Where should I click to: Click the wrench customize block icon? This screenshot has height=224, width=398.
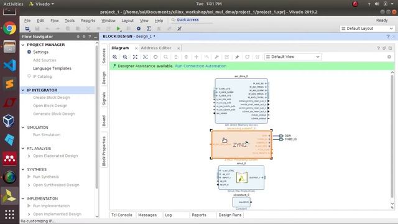click(216, 57)
